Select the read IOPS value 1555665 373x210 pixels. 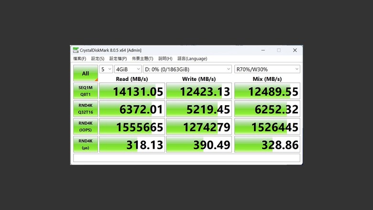[x=132, y=126]
